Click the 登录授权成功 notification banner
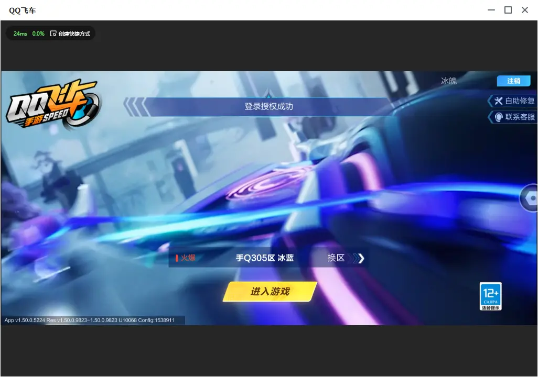The width and height of the screenshot is (538, 377). pyautogui.click(x=268, y=107)
